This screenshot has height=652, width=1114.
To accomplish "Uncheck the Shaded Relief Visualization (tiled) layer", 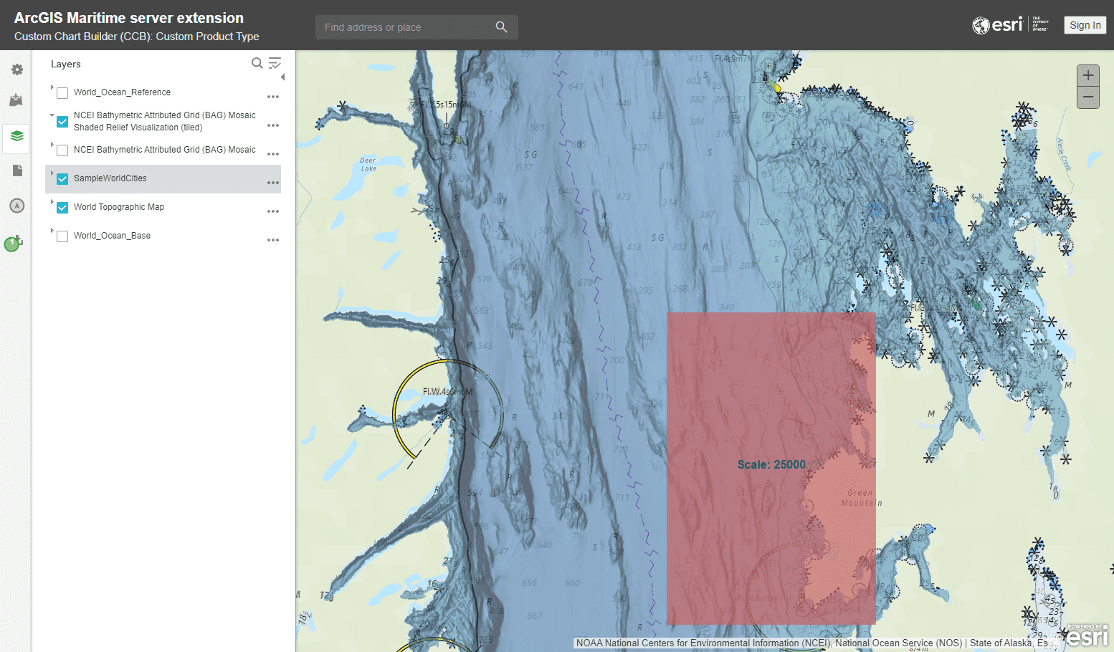I will pyautogui.click(x=62, y=122).
